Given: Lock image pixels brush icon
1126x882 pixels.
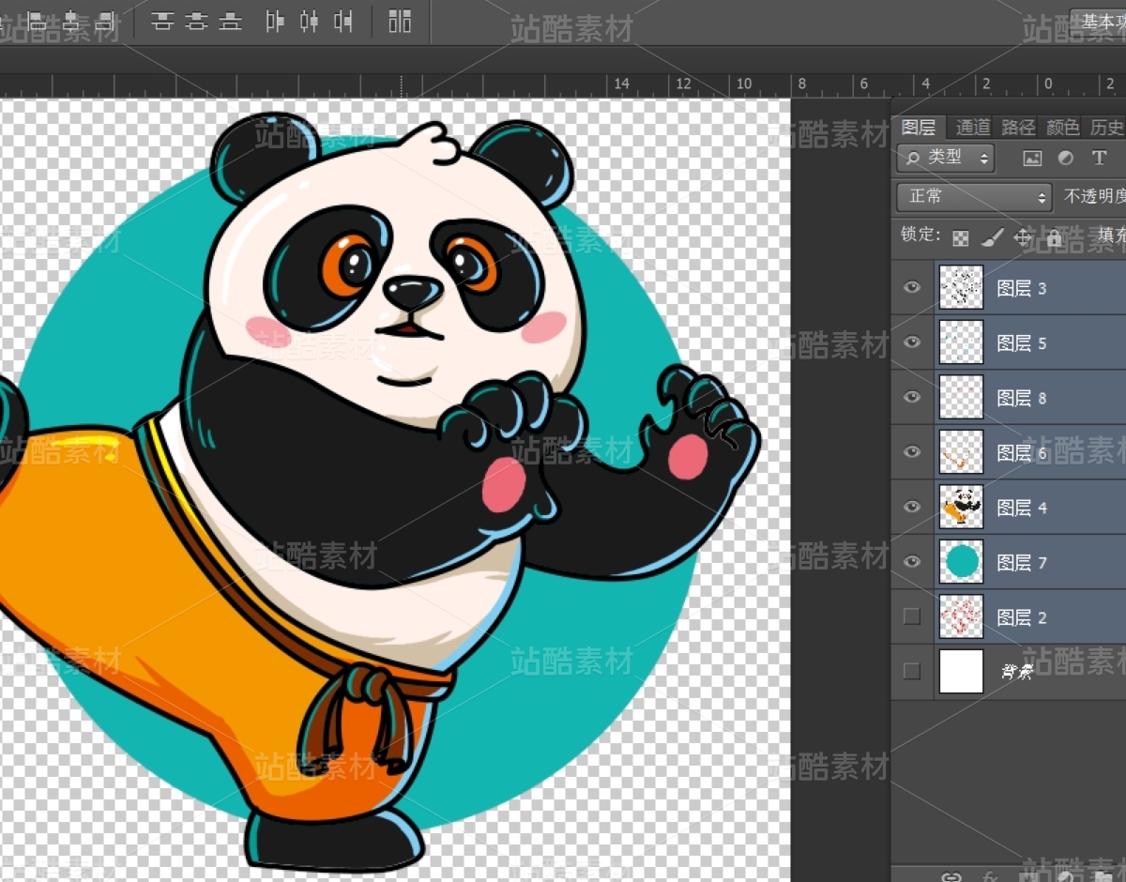Looking at the screenshot, I should pyautogui.click(x=992, y=238).
